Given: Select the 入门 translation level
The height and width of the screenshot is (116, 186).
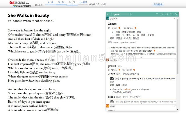Looking at the screenshot, I should (72, 2).
